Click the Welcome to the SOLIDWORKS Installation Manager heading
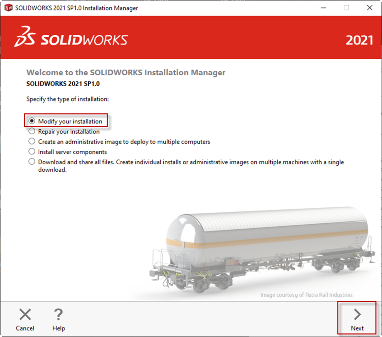The image size is (382, 337). pyautogui.click(x=126, y=72)
